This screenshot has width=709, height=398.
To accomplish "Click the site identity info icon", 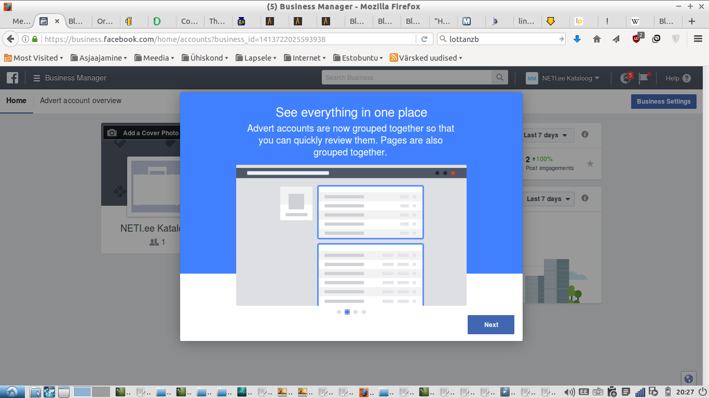I will [x=25, y=39].
